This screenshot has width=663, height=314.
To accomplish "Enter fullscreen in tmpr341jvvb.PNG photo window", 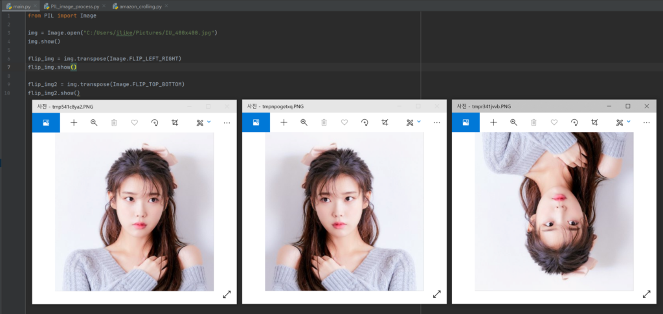I will pyautogui.click(x=646, y=294).
